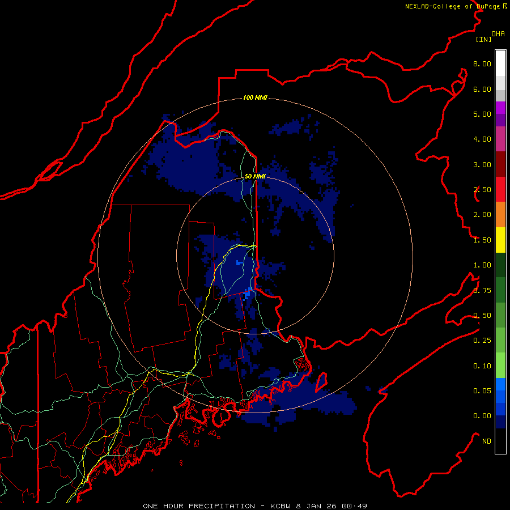Click the '100 NMI' range ring label
510x510 pixels.
(255, 97)
